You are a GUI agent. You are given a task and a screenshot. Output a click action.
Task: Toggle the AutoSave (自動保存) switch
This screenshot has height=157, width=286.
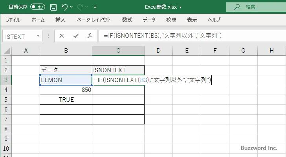[x=38, y=7]
